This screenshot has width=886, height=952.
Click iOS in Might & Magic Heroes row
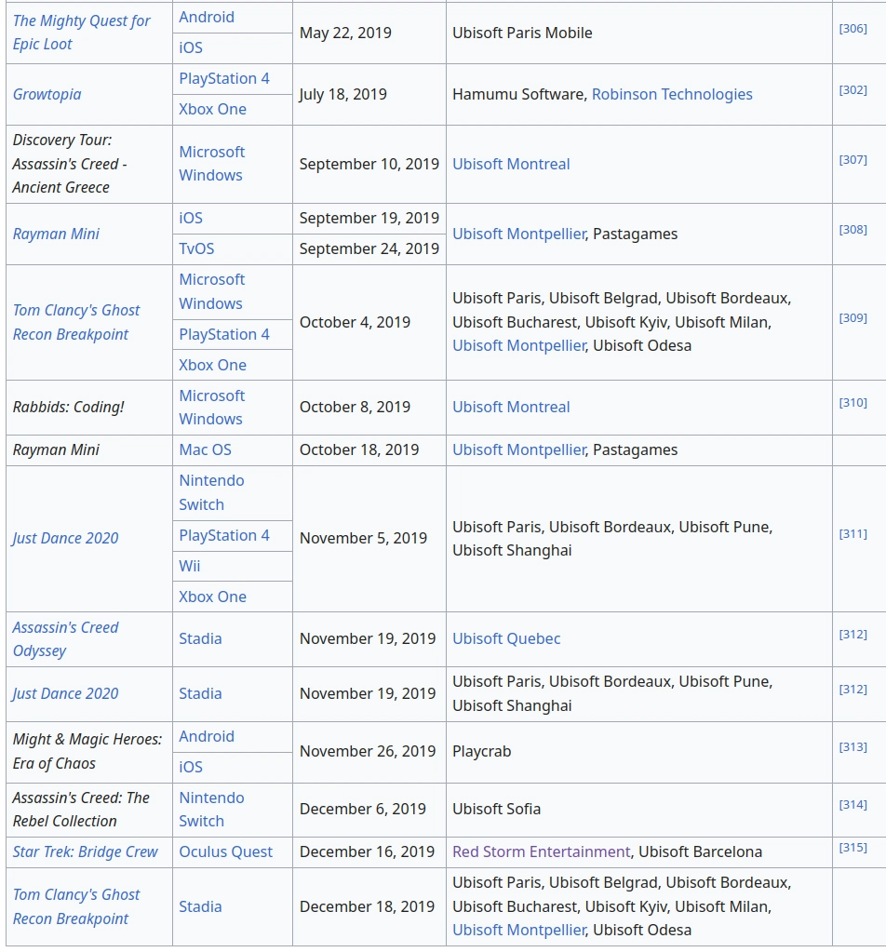pos(191,767)
